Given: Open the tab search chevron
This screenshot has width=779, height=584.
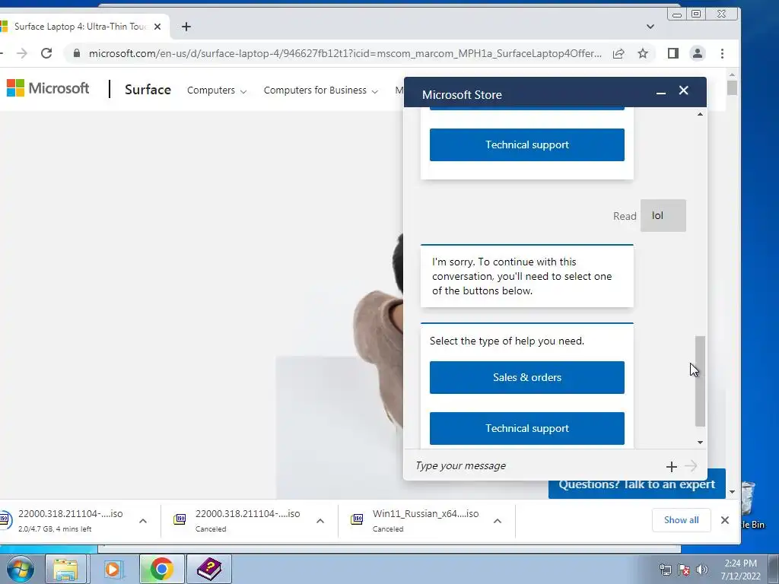Looking at the screenshot, I should (650, 27).
